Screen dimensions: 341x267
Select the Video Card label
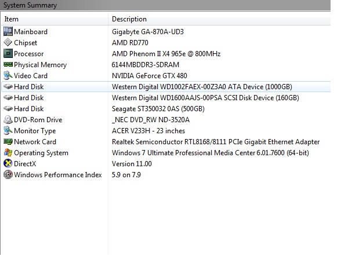(31, 76)
